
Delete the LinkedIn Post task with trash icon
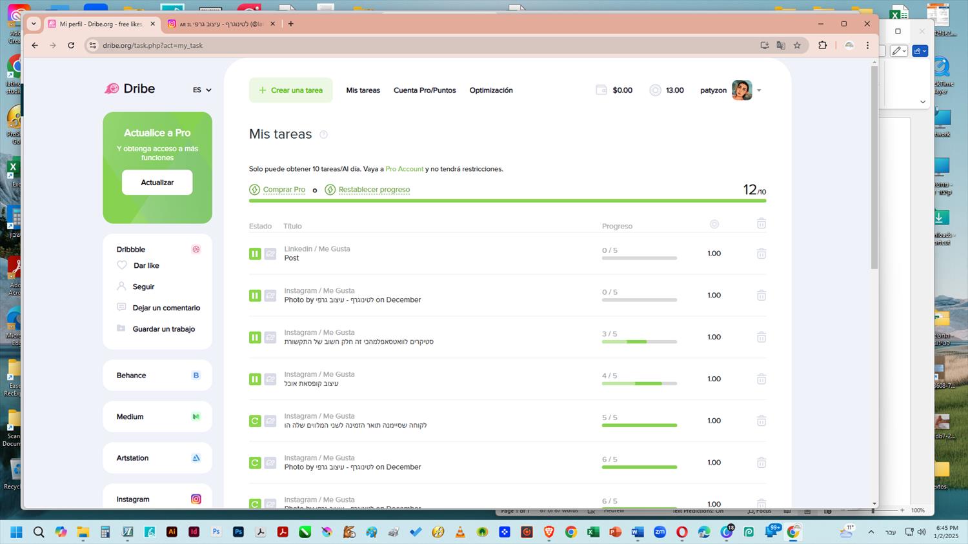tap(761, 254)
